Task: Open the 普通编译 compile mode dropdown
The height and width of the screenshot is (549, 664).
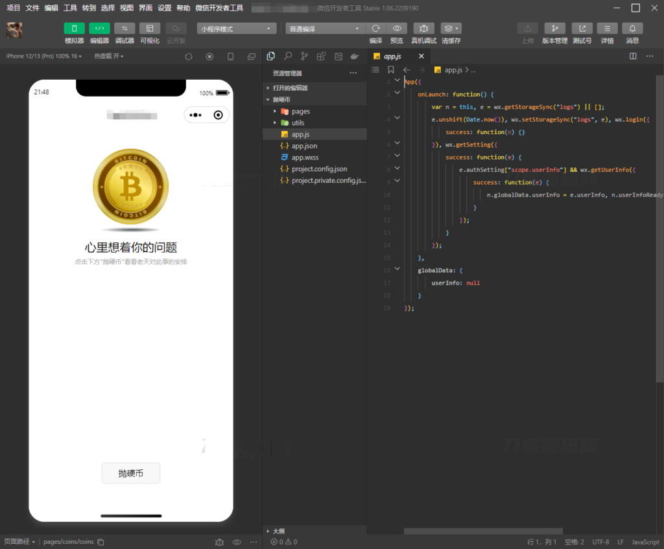Action: 323,28
